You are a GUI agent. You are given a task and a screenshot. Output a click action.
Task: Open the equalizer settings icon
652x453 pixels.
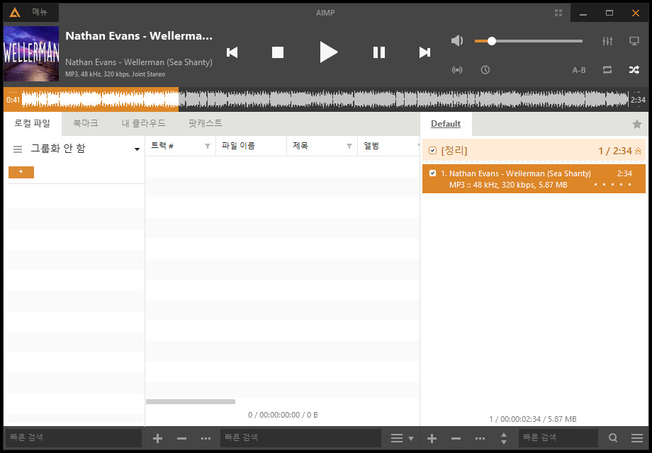pyautogui.click(x=607, y=40)
